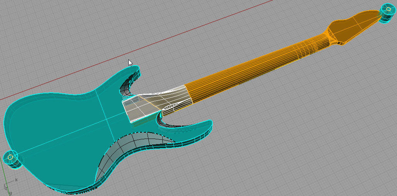Click the world axis icon's x label
The height and width of the screenshot is (196, 397).
[x=16, y=180]
